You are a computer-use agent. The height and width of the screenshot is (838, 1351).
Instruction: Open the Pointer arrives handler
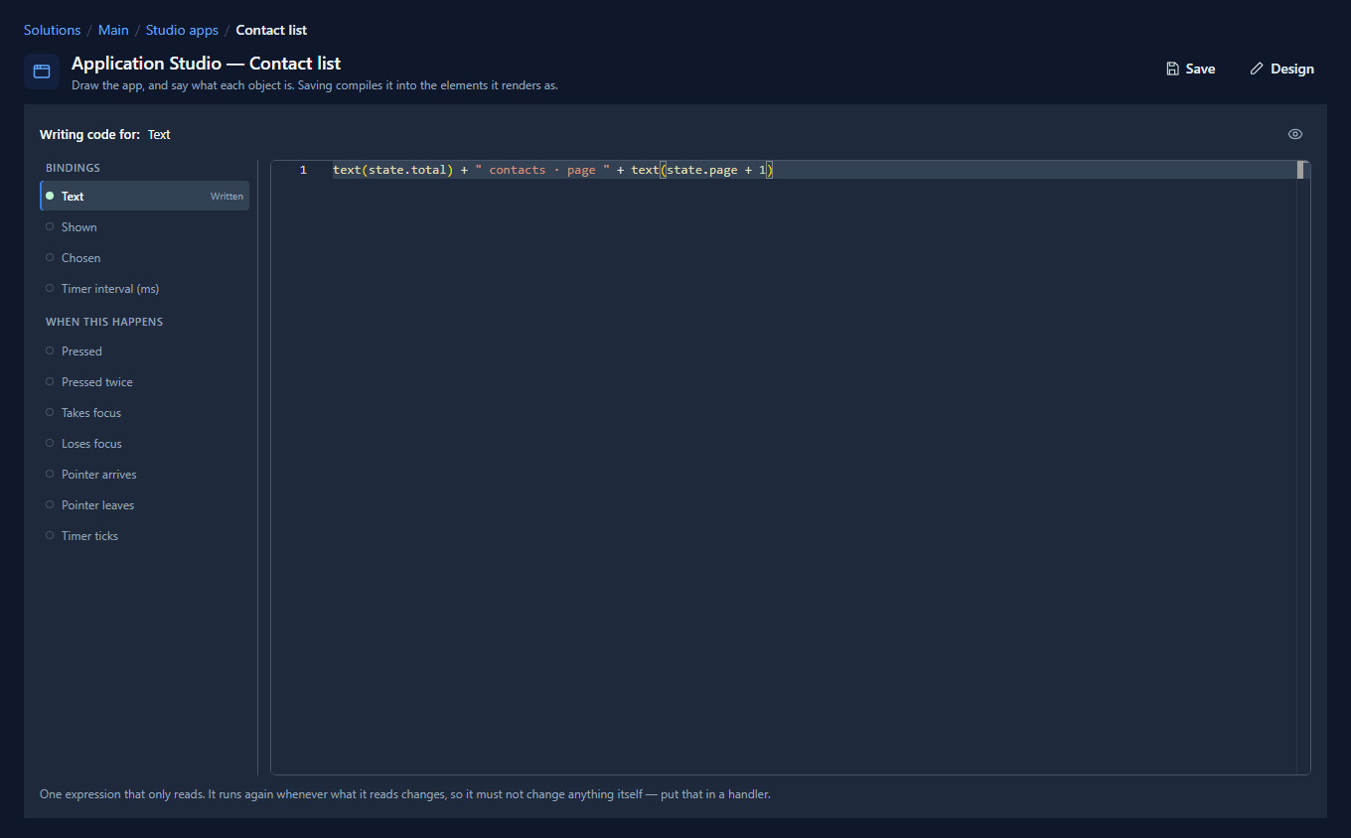(145, 474)
